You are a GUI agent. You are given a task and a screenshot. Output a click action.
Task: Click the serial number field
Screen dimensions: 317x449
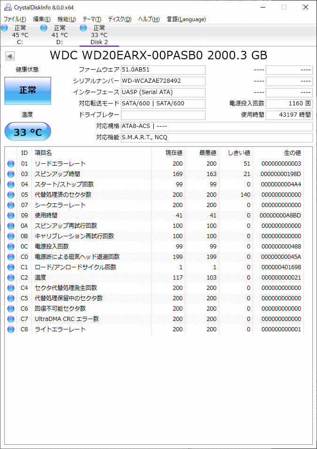[163, 81]
